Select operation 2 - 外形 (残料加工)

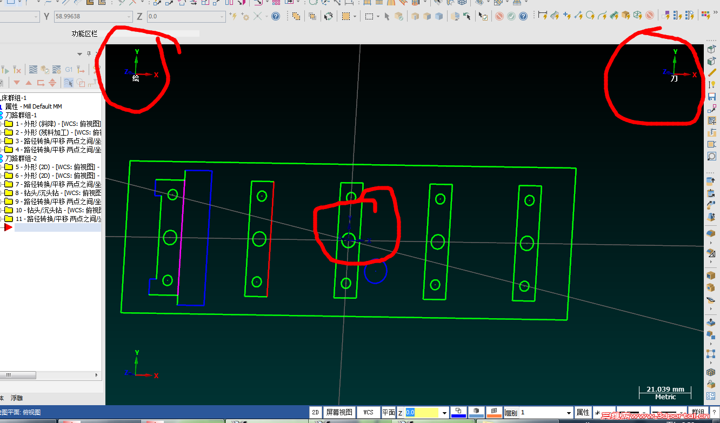pyautogui.click(x=58, y=132)
